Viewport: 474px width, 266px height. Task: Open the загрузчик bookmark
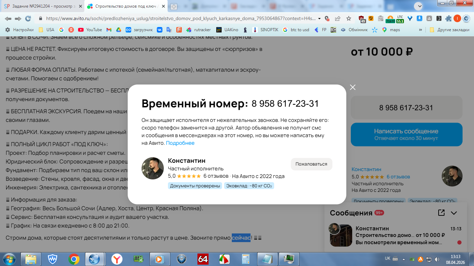[139, 30]
